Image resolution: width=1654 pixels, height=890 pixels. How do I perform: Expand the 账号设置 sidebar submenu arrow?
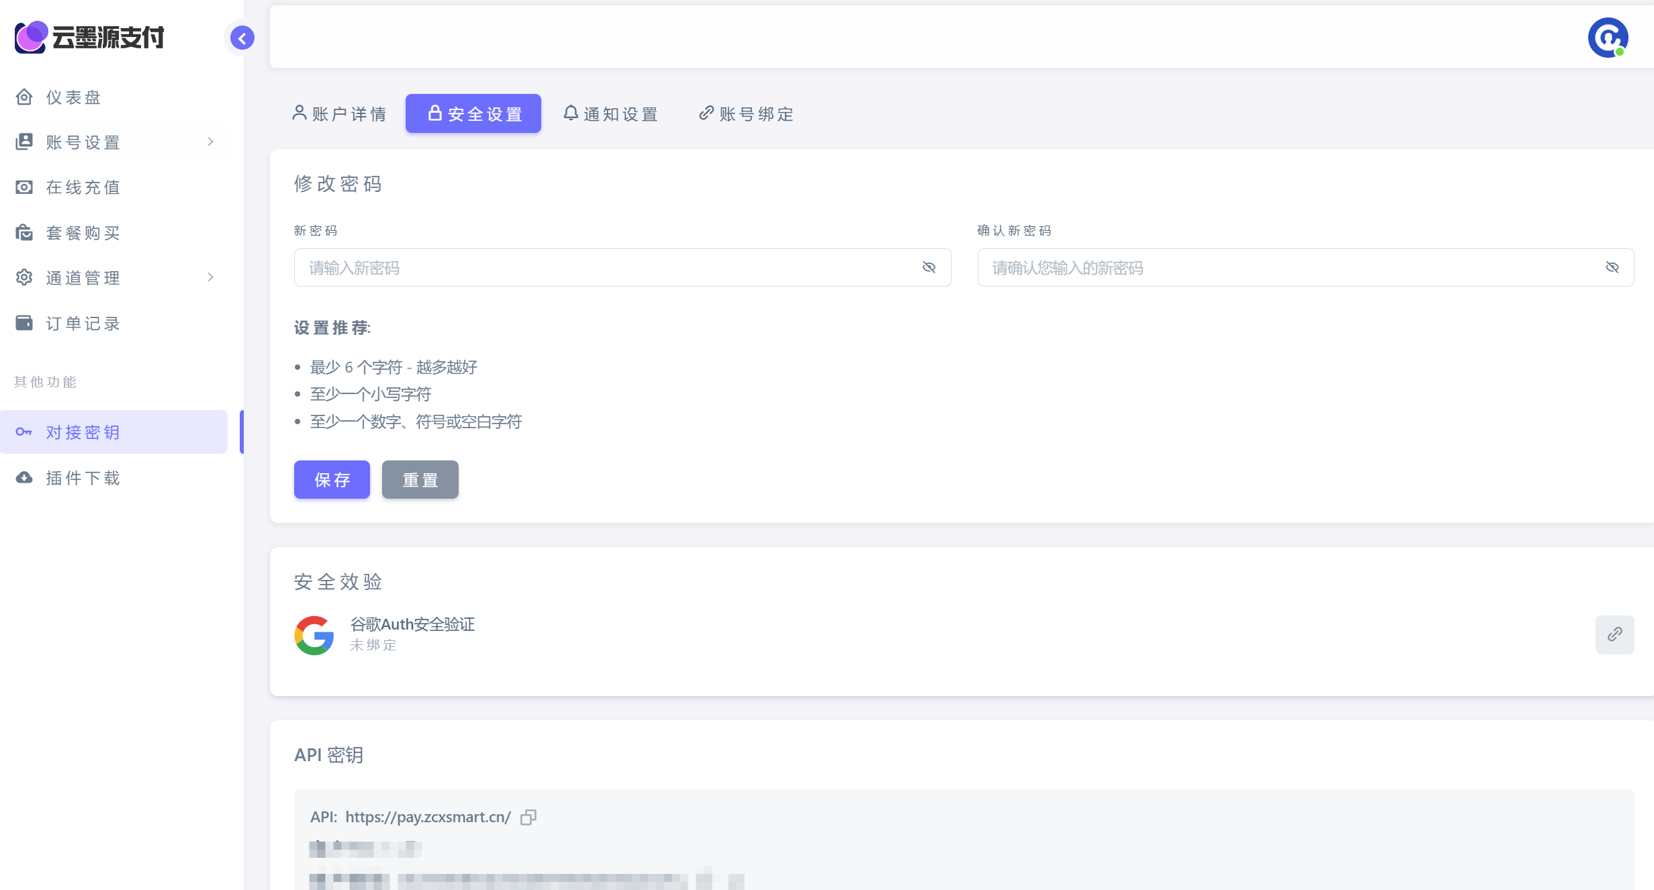(x=210, y=142)
